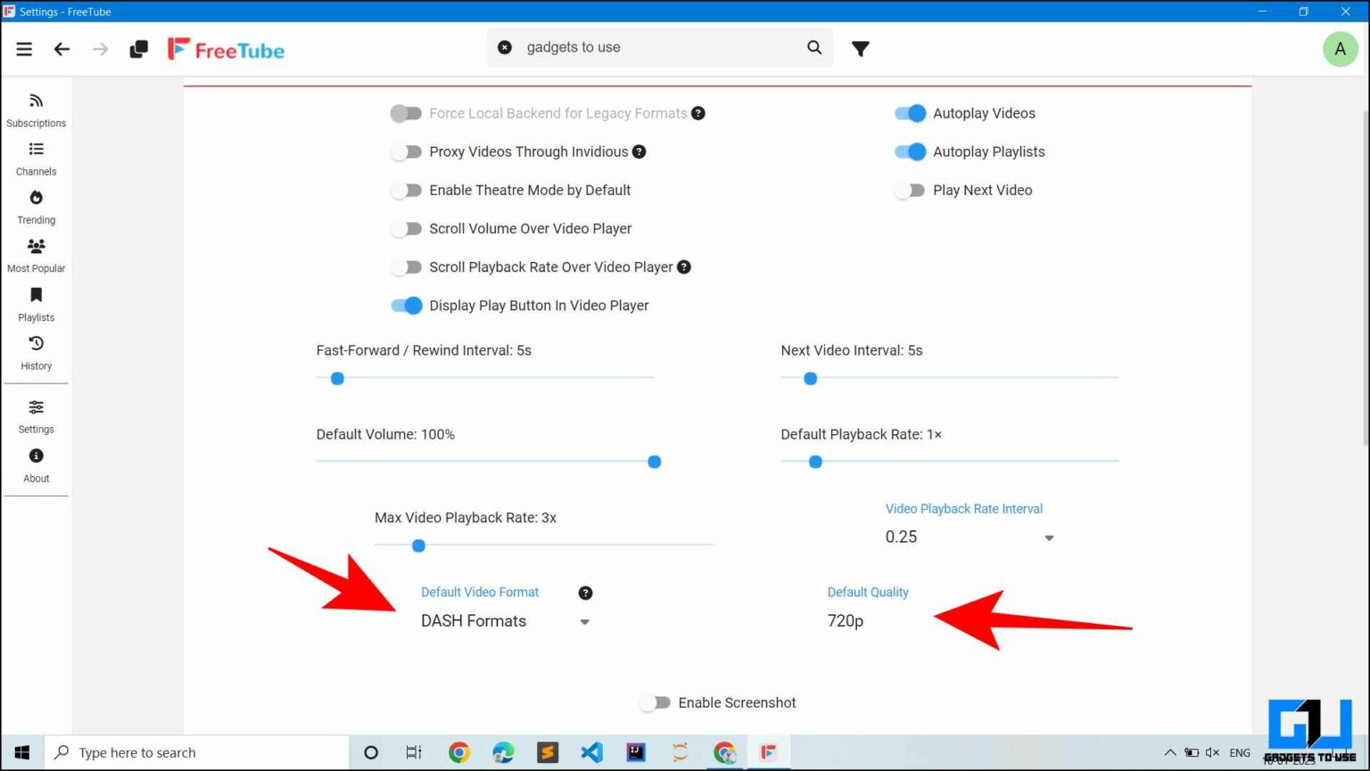View your Playlists from sidebar
Screen dimensions: 1370x771
(x=36, y=301)
